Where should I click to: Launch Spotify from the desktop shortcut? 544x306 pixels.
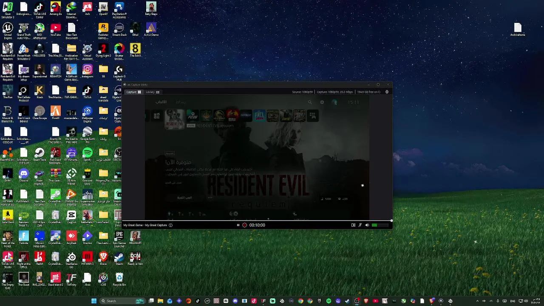87,155
